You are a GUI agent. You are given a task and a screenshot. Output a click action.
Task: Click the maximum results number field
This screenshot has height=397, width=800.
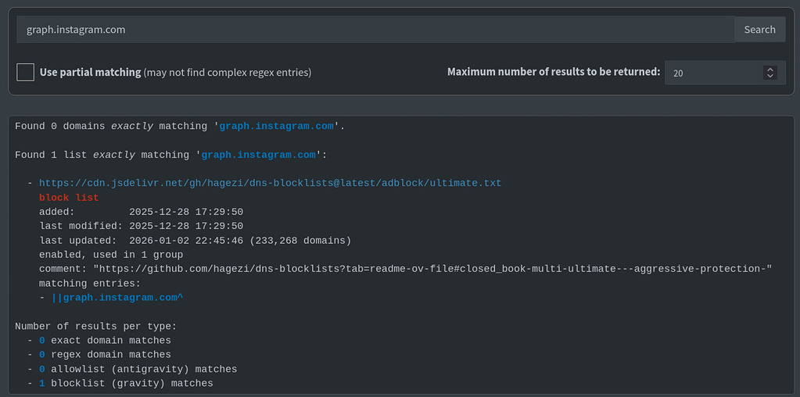[x=725, y=73]
